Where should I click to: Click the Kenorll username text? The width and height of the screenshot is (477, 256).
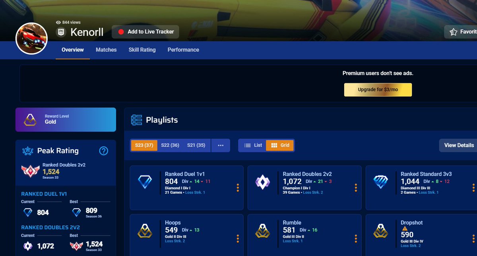click(x=87, y=32)
